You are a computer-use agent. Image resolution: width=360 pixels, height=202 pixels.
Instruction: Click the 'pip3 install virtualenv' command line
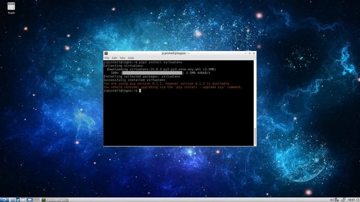point(143,62)
